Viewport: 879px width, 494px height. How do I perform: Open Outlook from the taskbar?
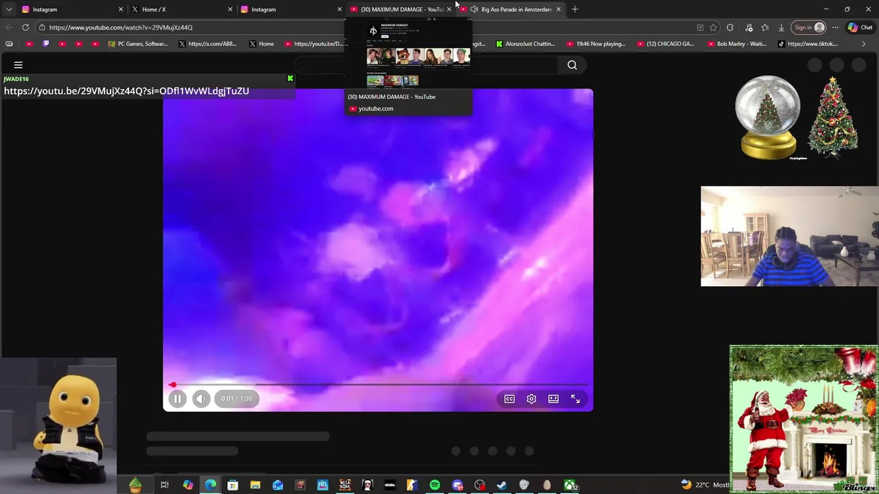coord(277,485)
